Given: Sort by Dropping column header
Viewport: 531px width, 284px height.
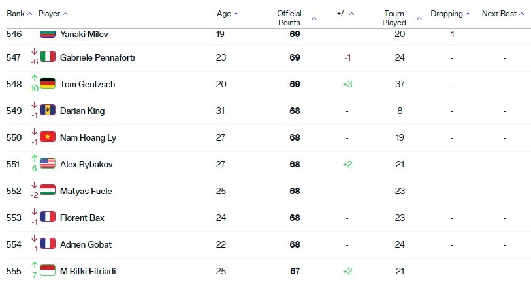Looking at the screenshot, I should [451, 14].
